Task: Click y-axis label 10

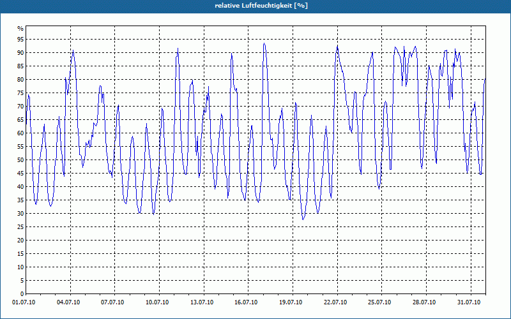Action: (x=20, y=267)
